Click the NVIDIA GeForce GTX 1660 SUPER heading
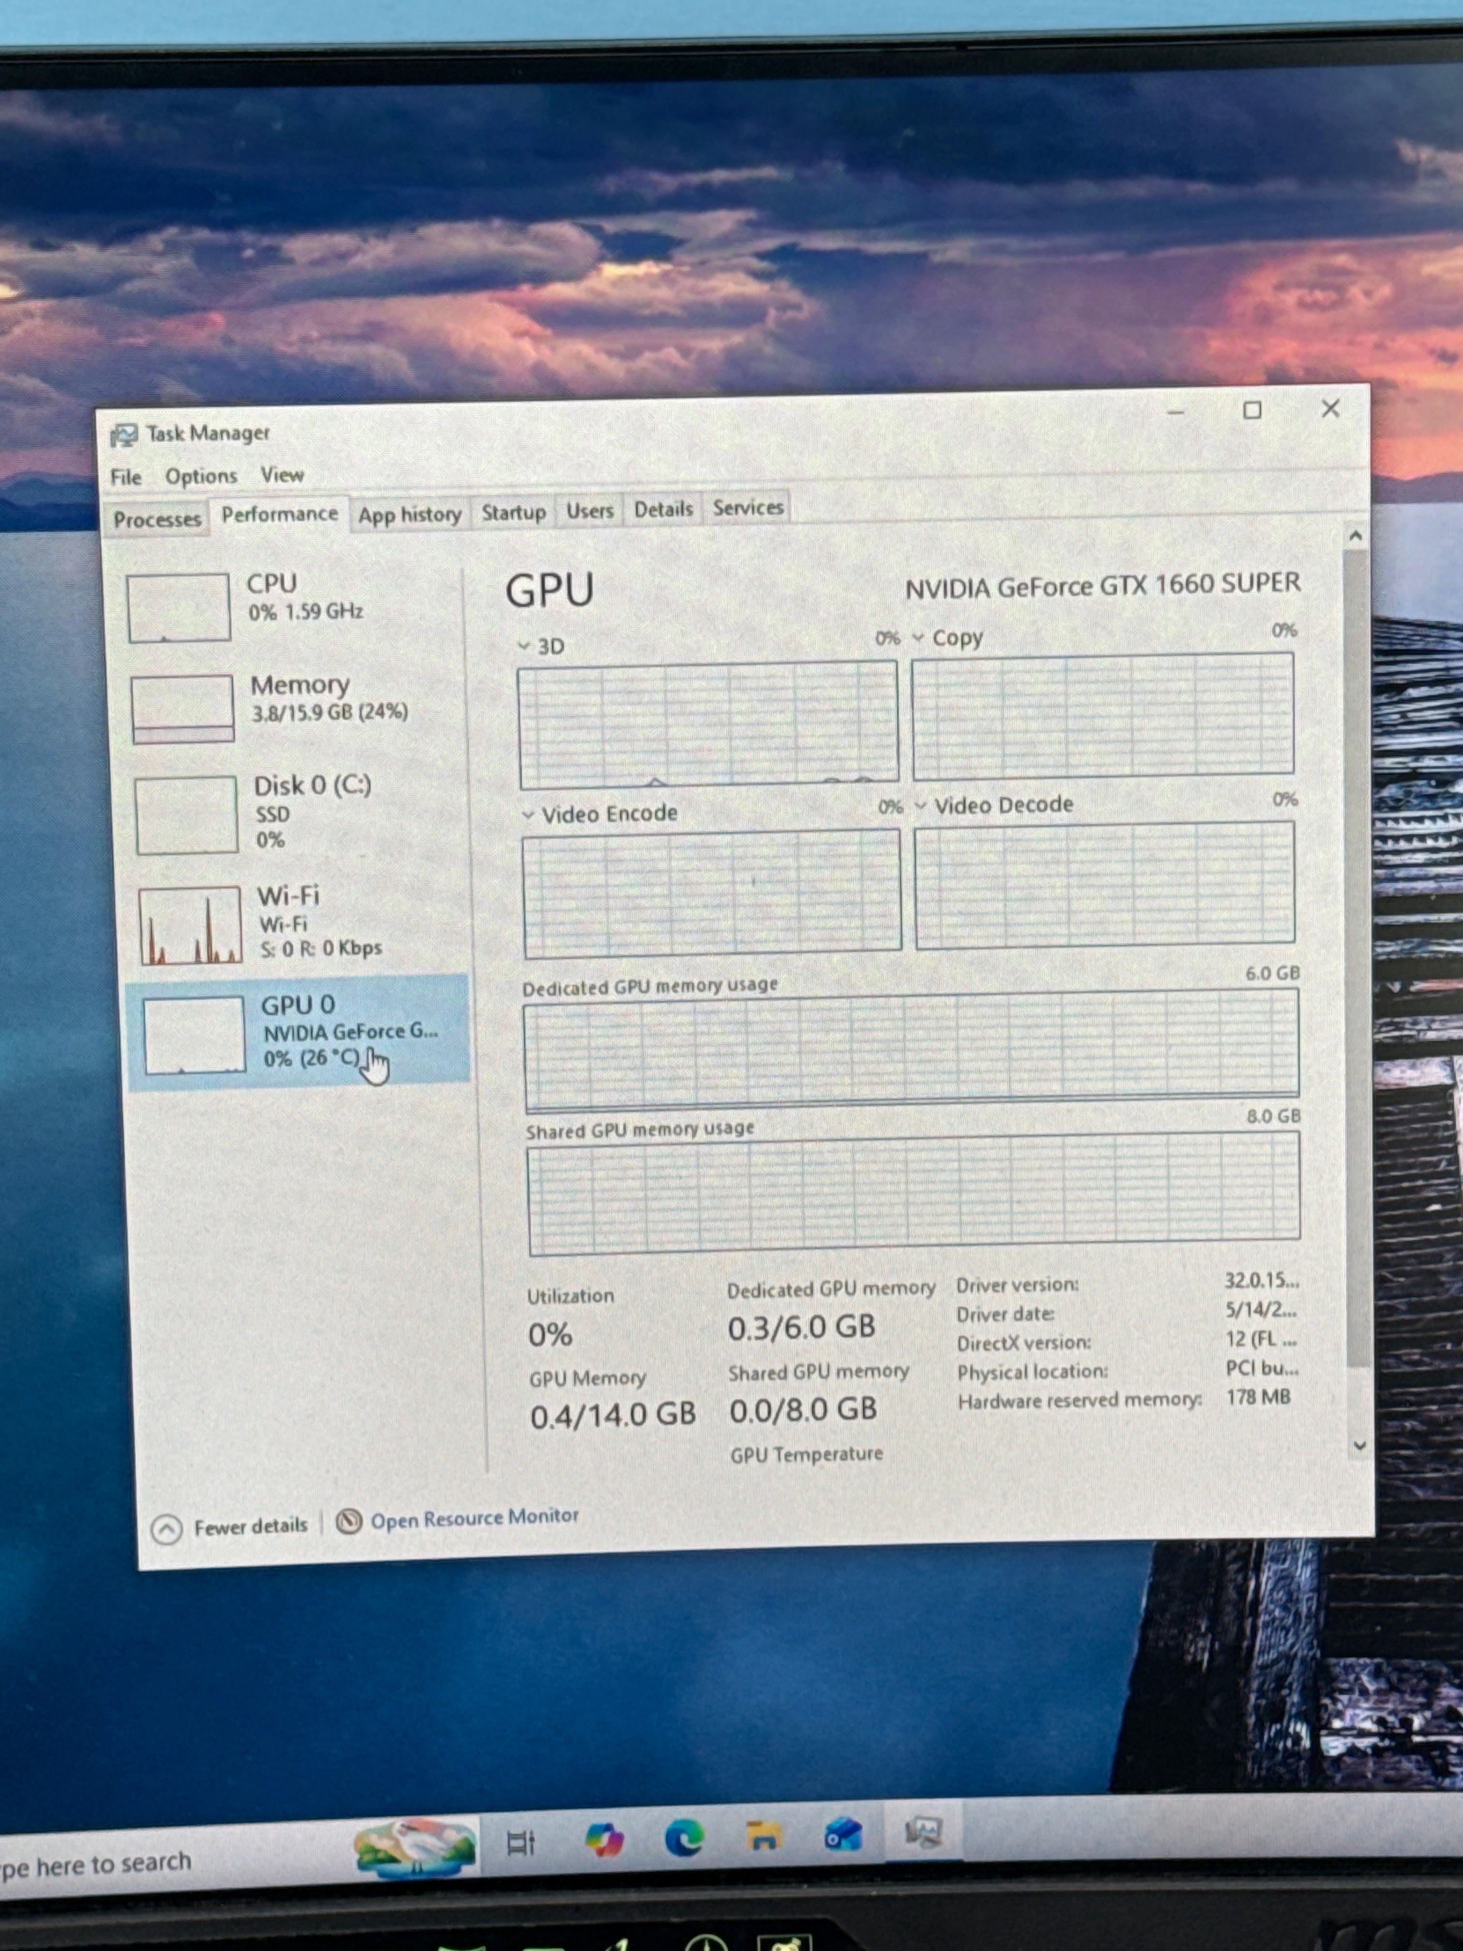 pyautogui.click(x=1103, y=585)
